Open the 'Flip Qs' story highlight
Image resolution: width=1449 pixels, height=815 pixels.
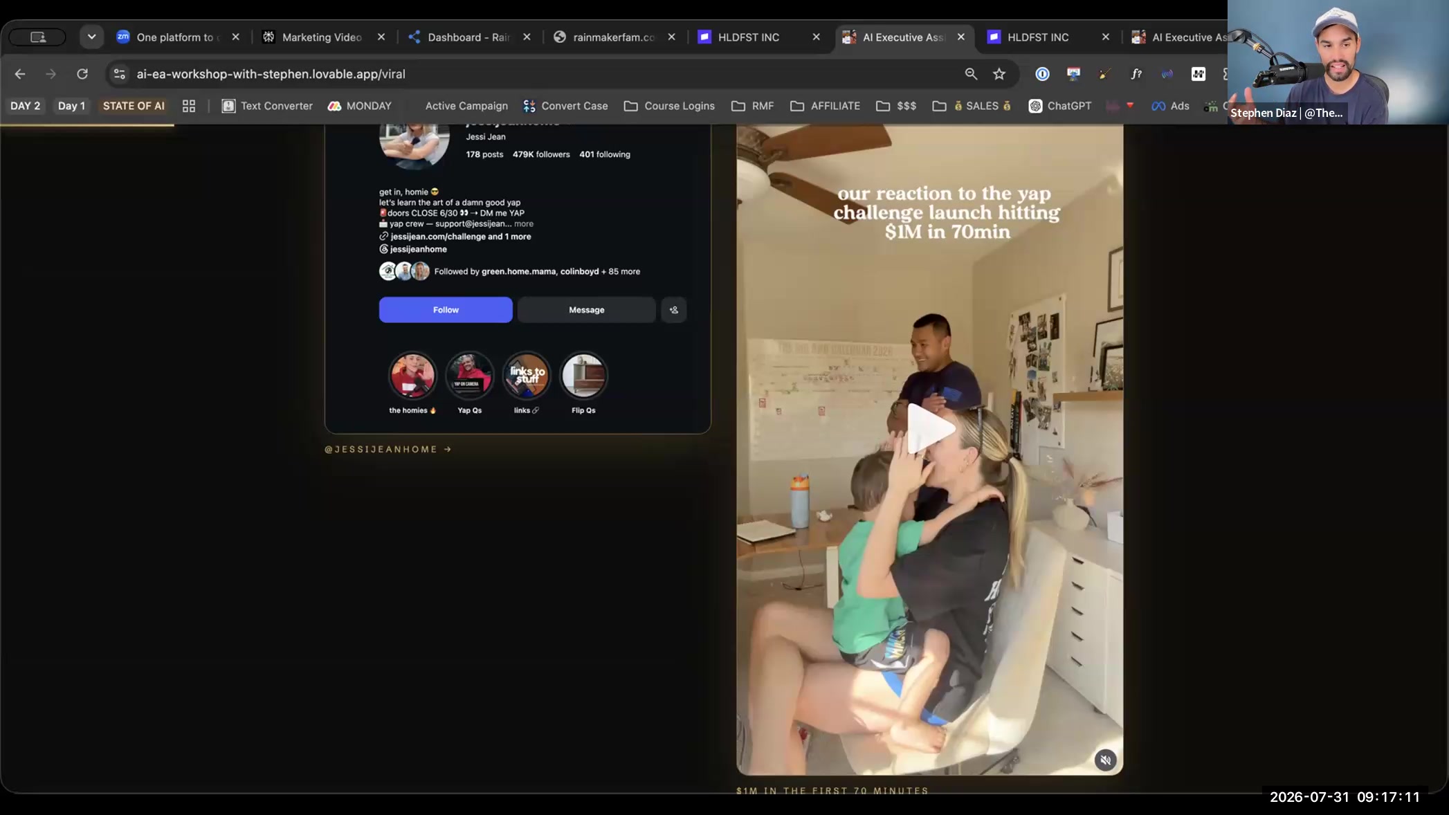tap(583, 376)
